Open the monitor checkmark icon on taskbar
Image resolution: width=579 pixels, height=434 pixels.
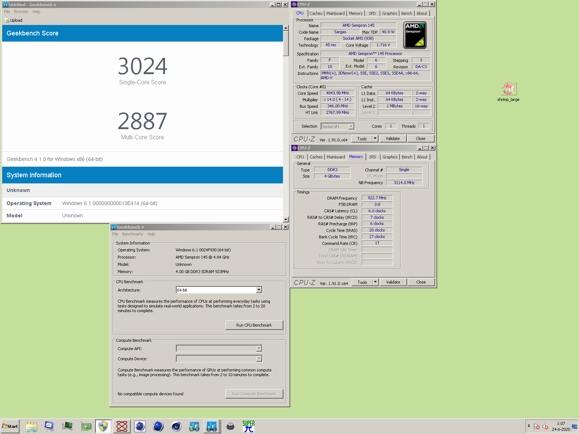[49, 426]
